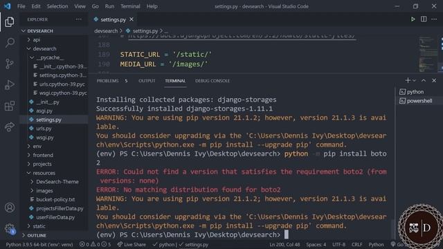Screen dimensions: 443x249
Task: Open Live Share activity bar icon
Action: (x=9, y=127)
